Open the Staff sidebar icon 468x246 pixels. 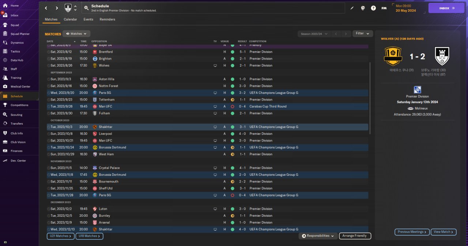coord(5,69)
